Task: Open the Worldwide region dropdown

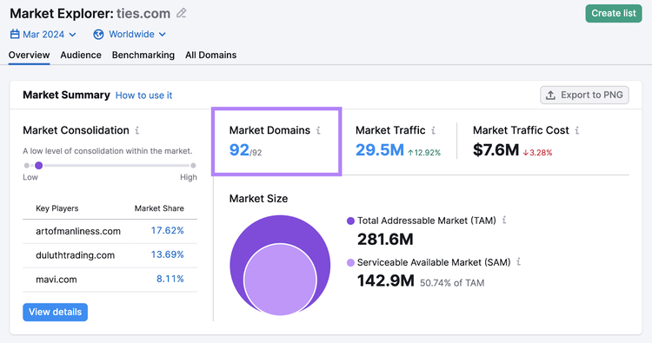Action: (x=130, y=35)
